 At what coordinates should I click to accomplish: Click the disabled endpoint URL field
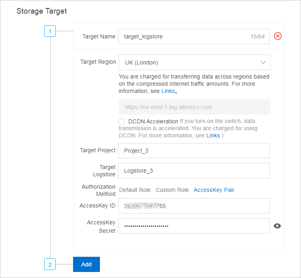click(x=194, y=107)
